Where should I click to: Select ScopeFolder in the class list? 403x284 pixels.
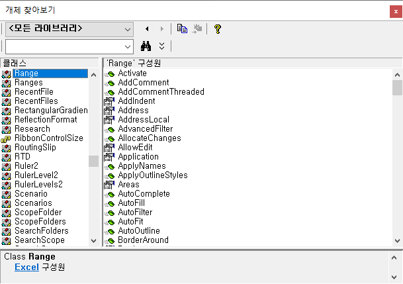(x=38, y=212)
